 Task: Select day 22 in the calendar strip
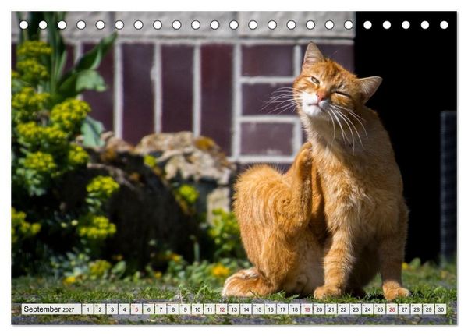(x=344, y=309)
